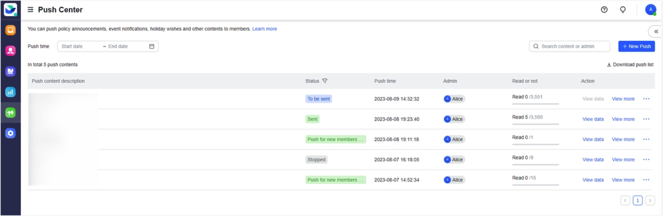Click the New Push button
The image size is (663, 216).
637,46
